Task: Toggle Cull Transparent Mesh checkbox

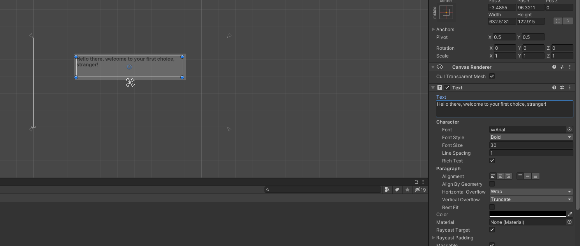Action: point(492,76)
